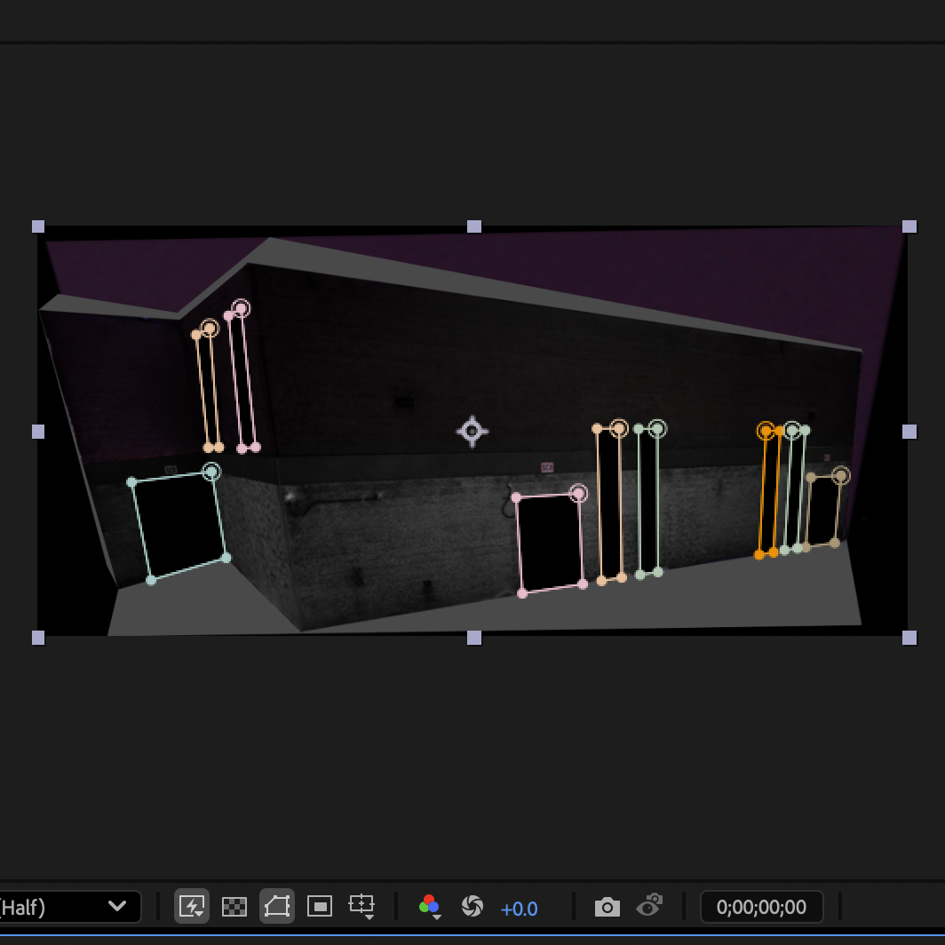Toggle the Transparency Grid checkerboard

pyautogui.click(x=234, y=906)
